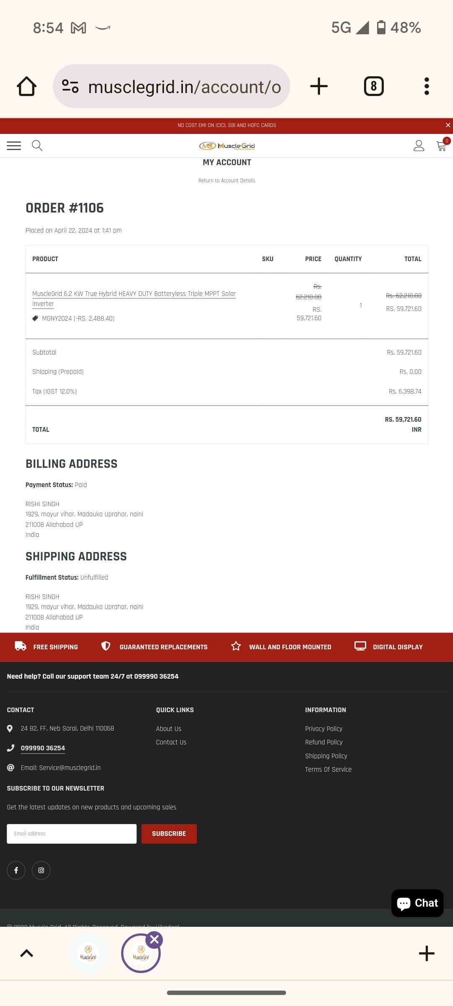453x1006 pixels.
Task: Dismiss the No Cost EMI banner
Action: point(448,125)
